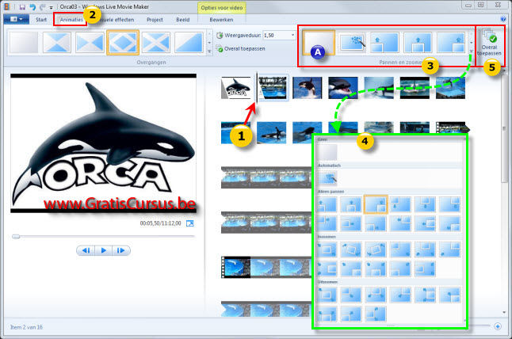The width and height of the screenshot is (512, 339).
Task: Pick the first option under Alleen pannen
Action: click(x=327, y=204)
